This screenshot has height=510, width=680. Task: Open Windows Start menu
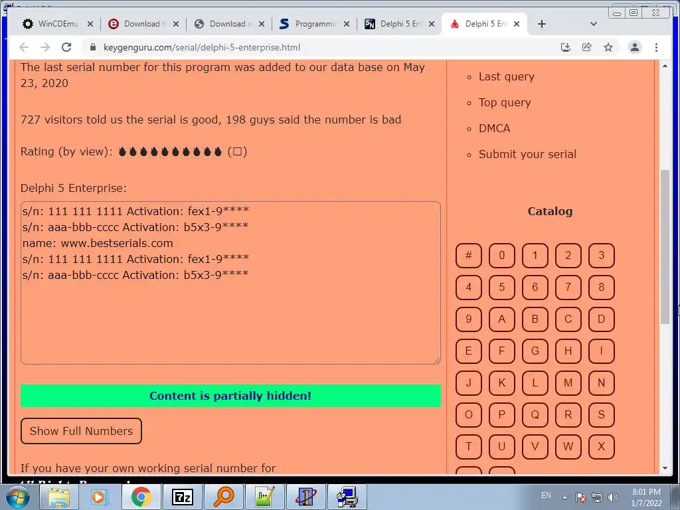17,497
